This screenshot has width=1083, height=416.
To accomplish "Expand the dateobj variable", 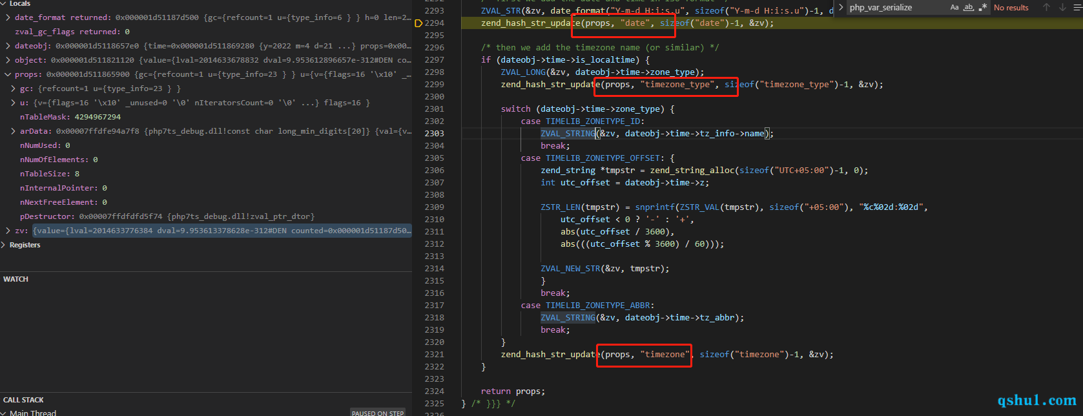I will pyautogui.click(x=8, y=46).
